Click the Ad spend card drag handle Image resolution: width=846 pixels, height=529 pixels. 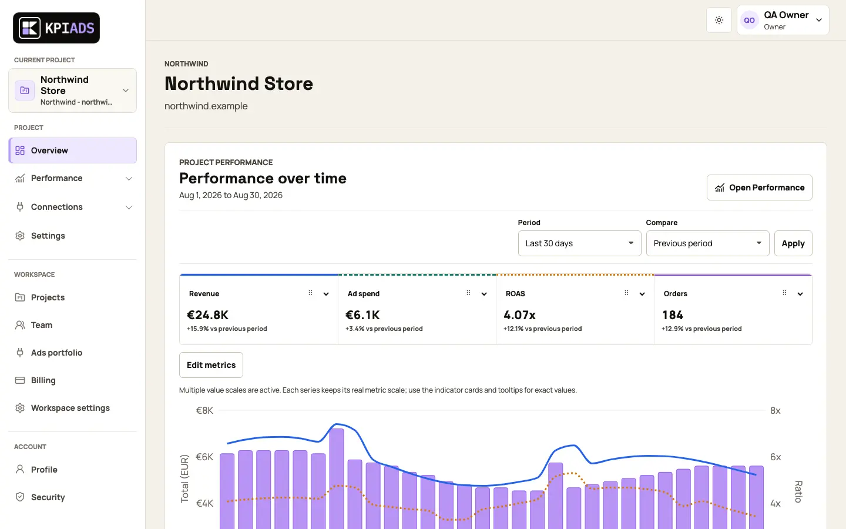468,293
